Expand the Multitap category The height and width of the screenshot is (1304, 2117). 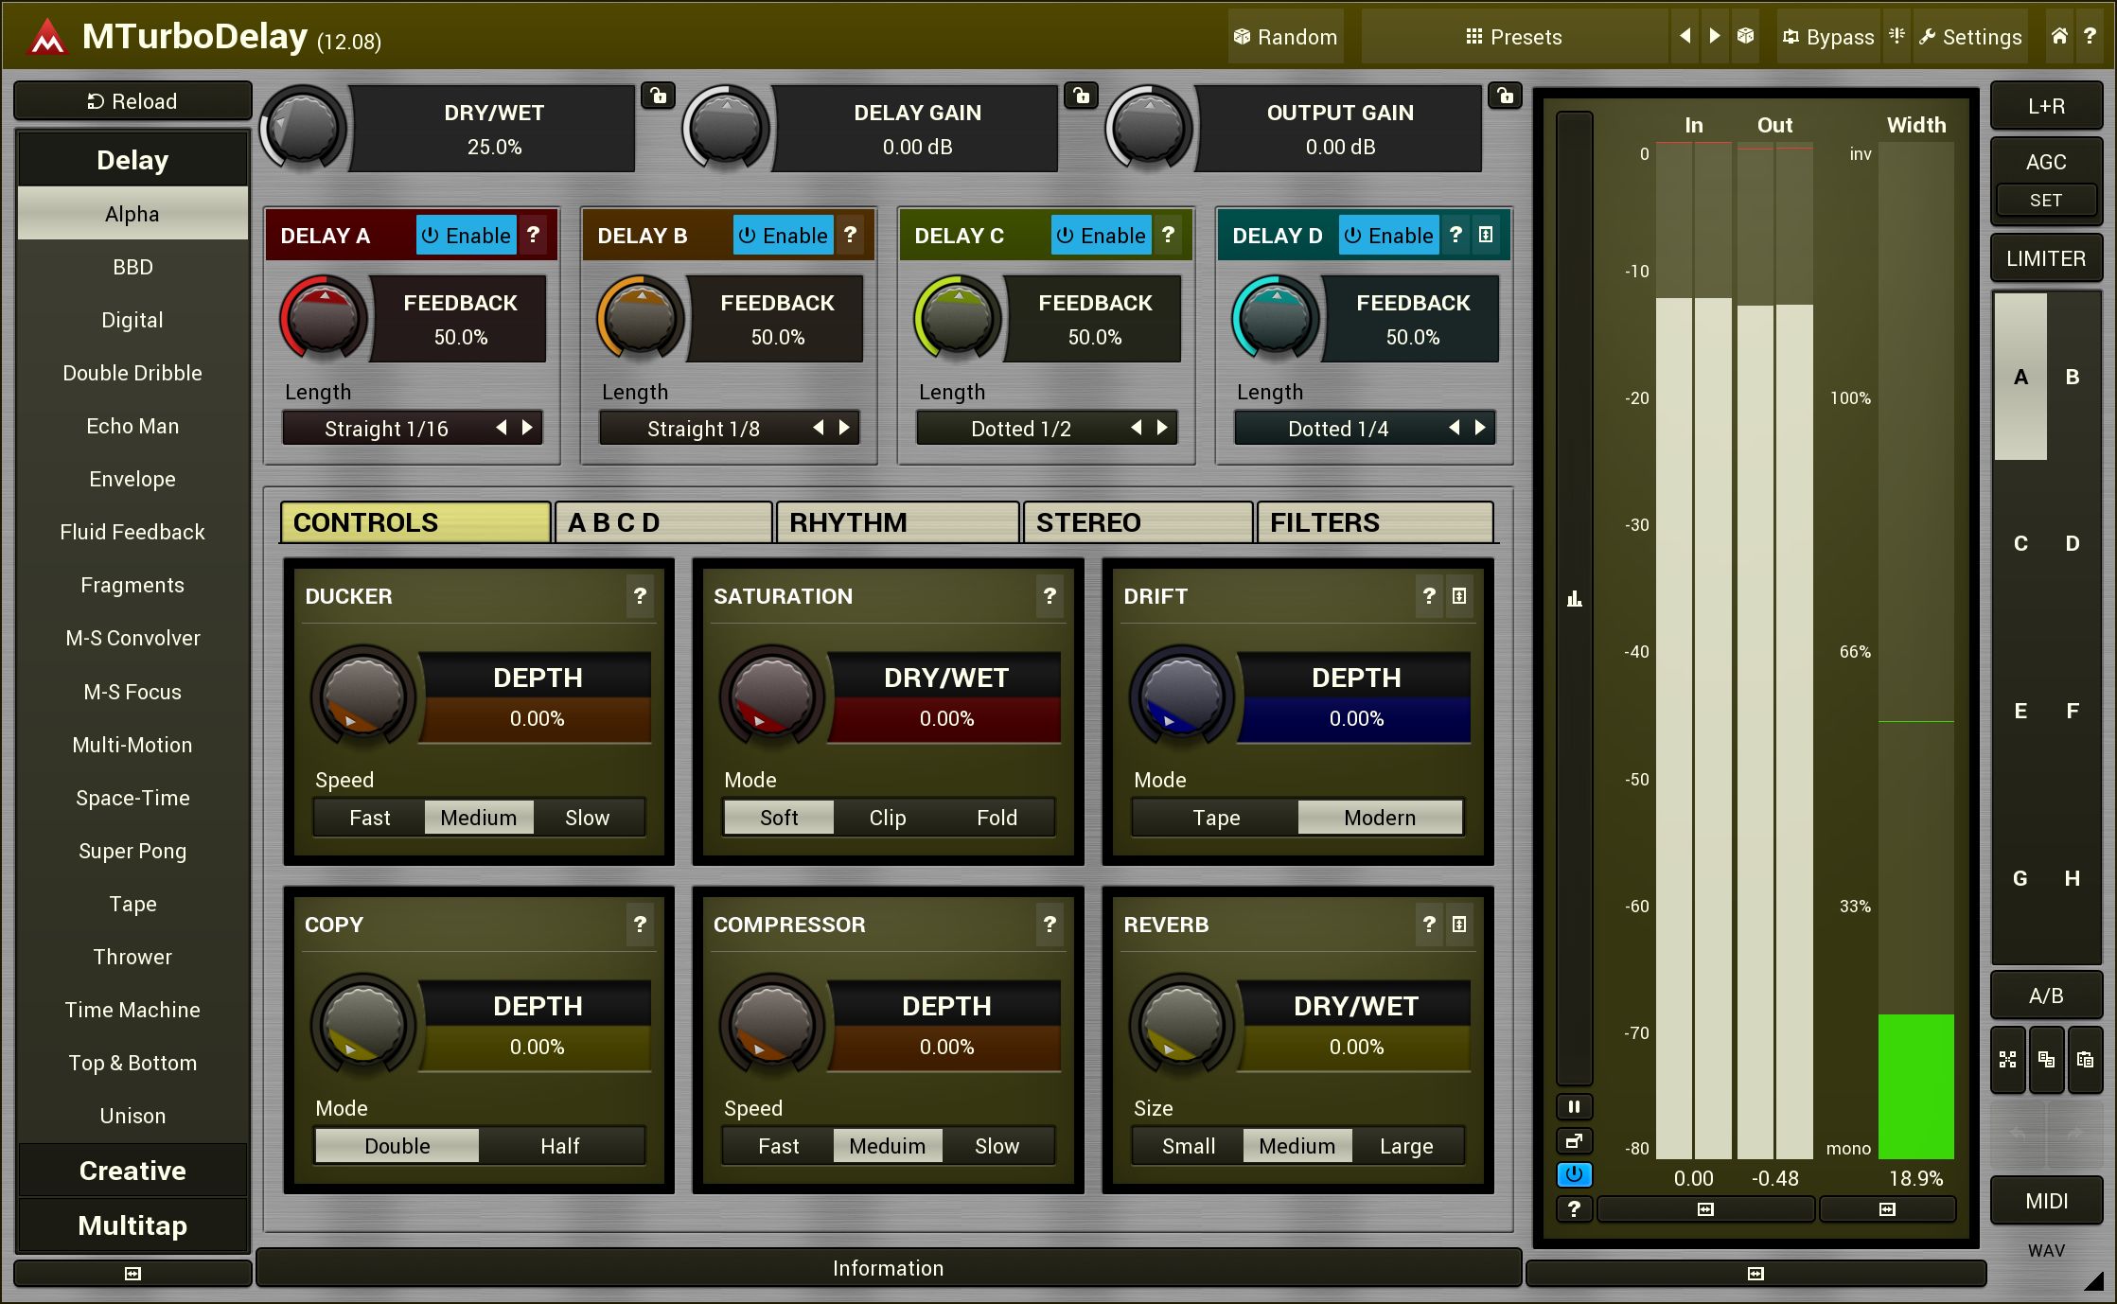pyautogui.click(x=132, y=1225)
